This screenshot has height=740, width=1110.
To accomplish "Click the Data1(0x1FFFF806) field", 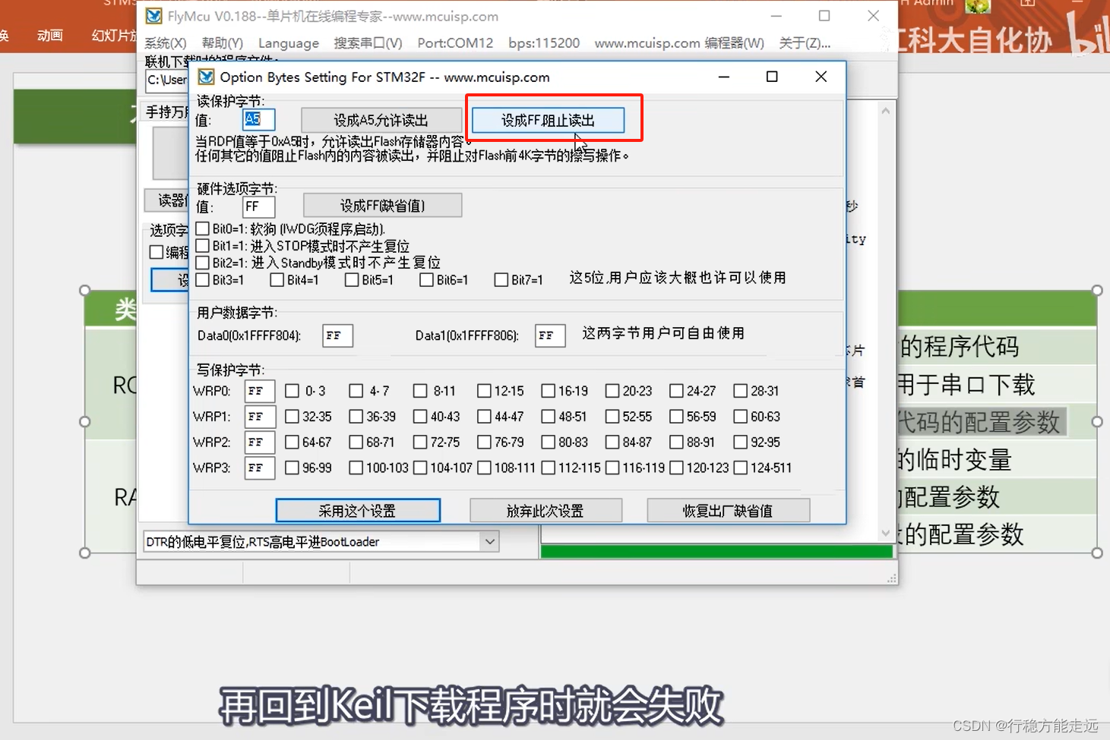I will (550, 335).
